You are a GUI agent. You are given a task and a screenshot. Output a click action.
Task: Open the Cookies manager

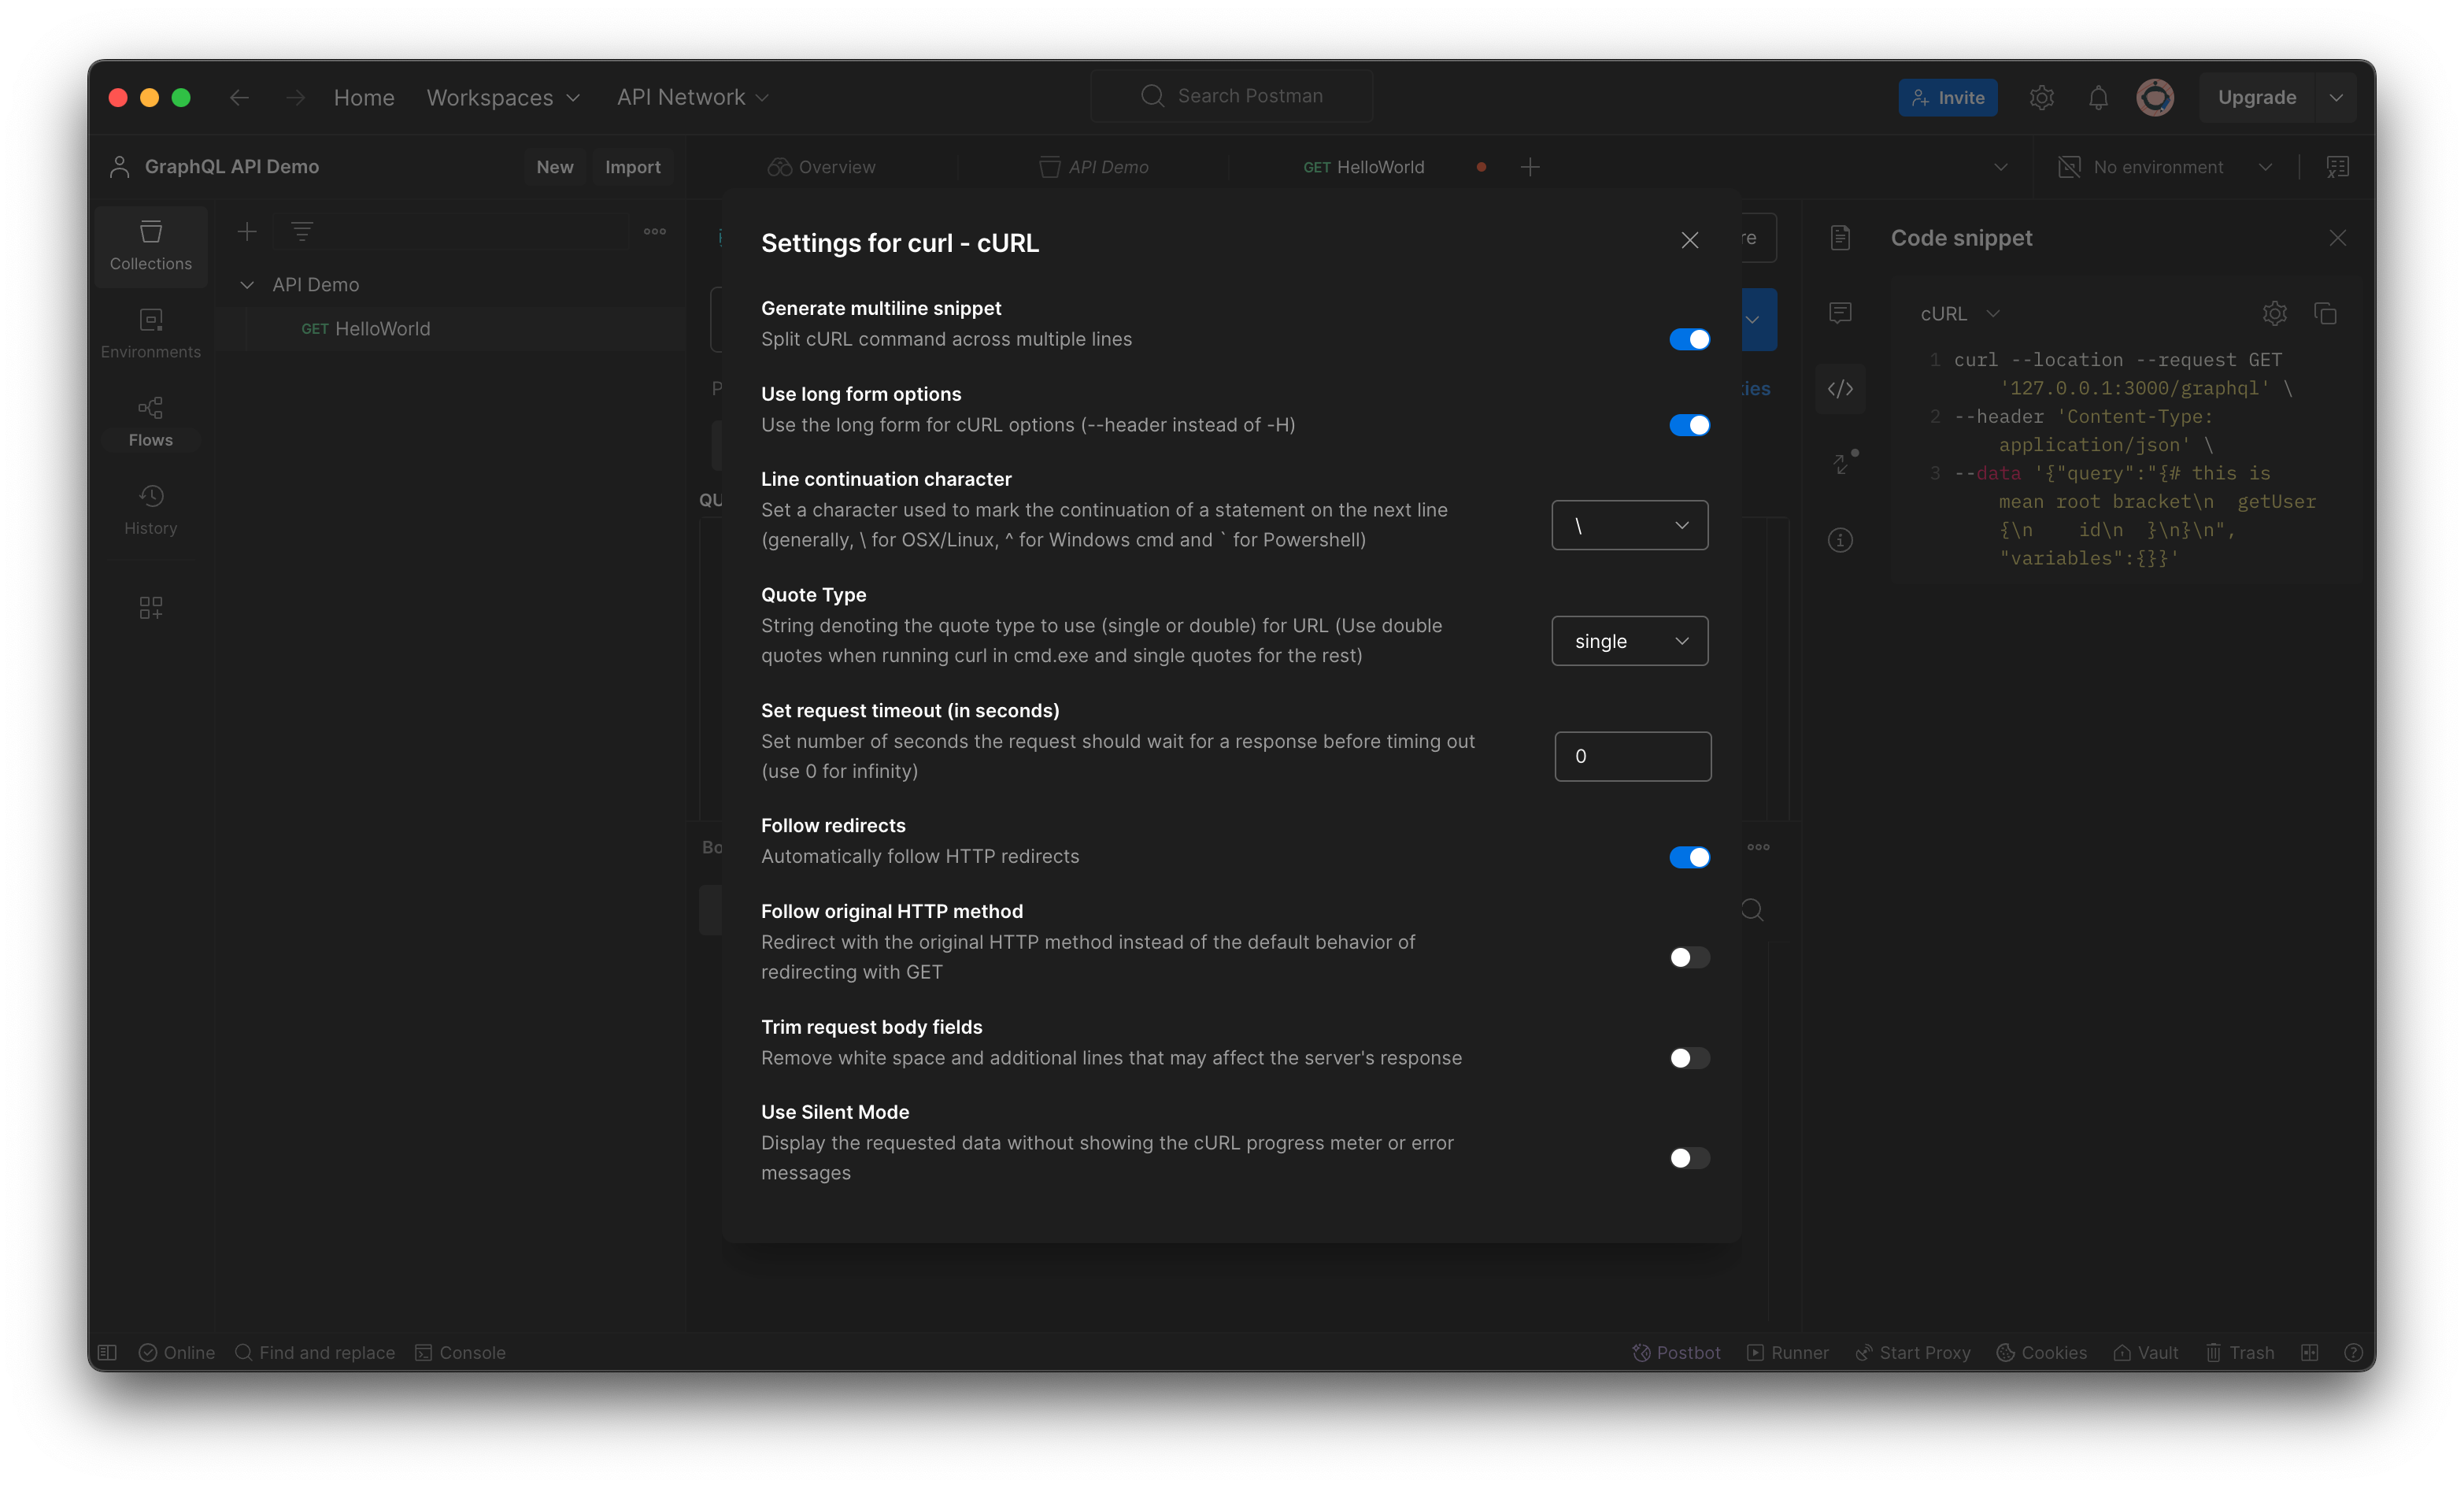coord(2040,1352)
